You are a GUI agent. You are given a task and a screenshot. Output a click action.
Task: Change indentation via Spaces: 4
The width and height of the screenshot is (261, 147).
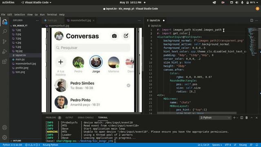[217, 145]
